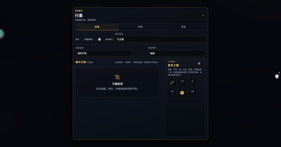Select the empty 头盔 helmet slot

[x=172, y=93]
